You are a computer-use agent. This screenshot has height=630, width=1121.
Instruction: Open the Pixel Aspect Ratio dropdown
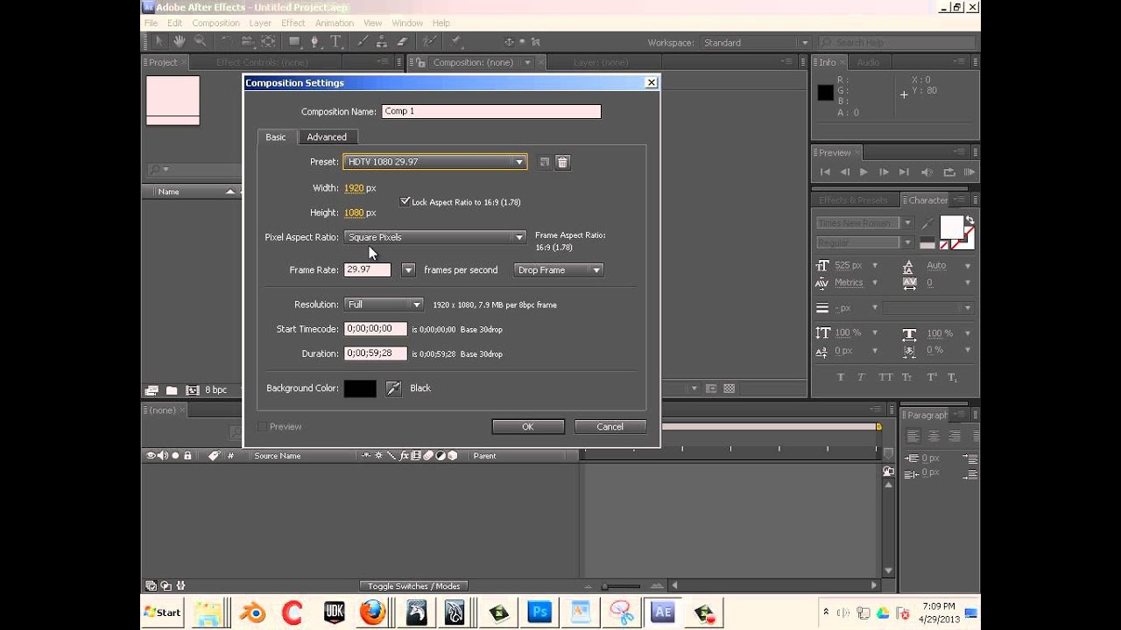435,237
